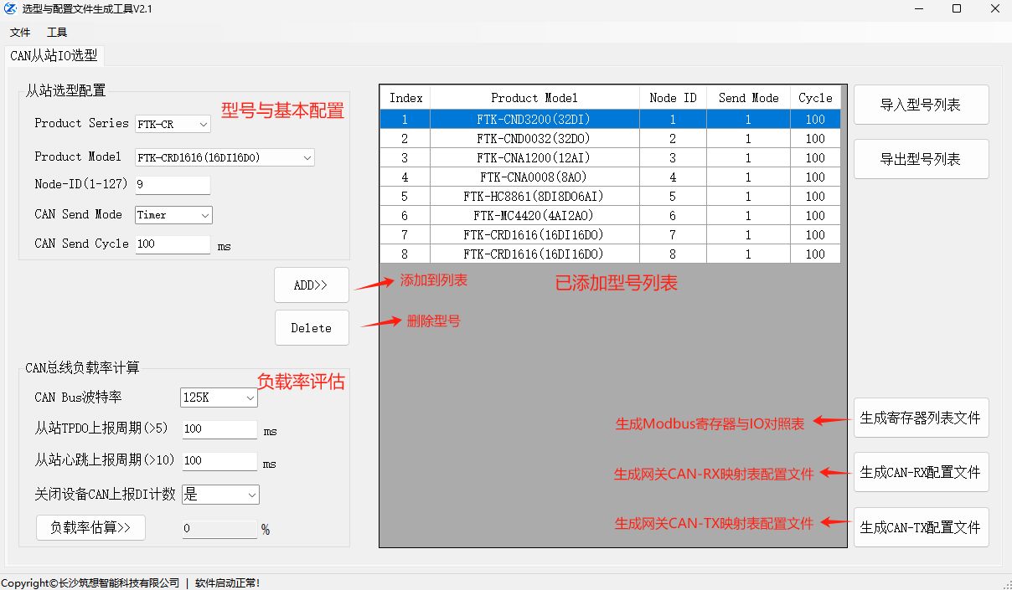Click Index cell 3 in the table

[x=405, y=158]
